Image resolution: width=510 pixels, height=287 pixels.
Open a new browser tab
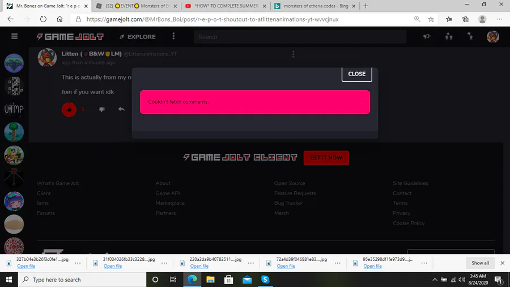(x=365, y=6)
